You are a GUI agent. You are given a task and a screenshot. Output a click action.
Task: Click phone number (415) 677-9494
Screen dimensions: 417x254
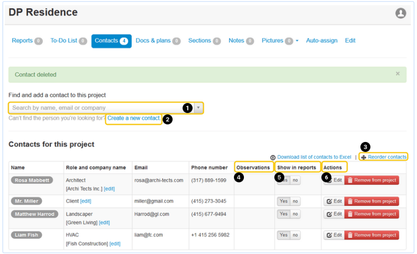click(x=209, y=214)
